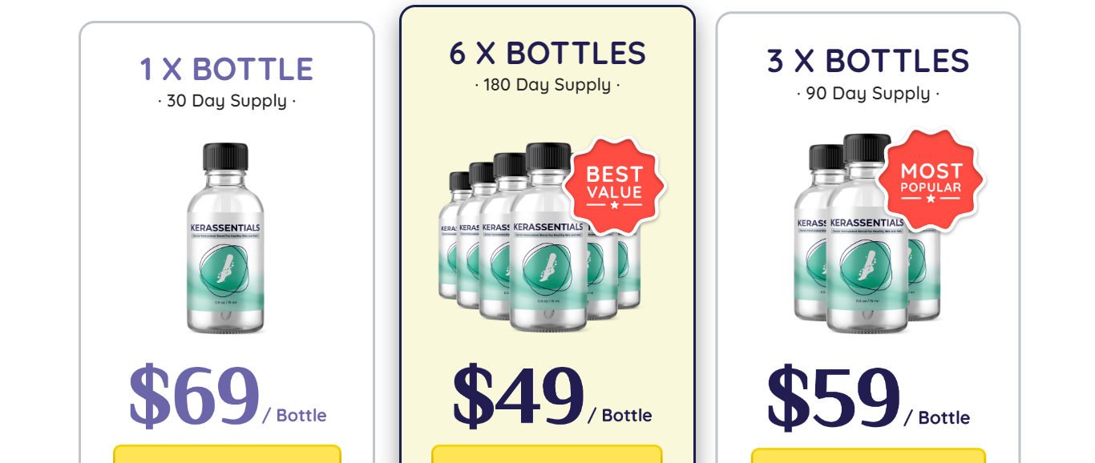Click the "6 X BOTTLES" heading
The height and width of the screenshot is (463, 1095).
click(547, 53)
